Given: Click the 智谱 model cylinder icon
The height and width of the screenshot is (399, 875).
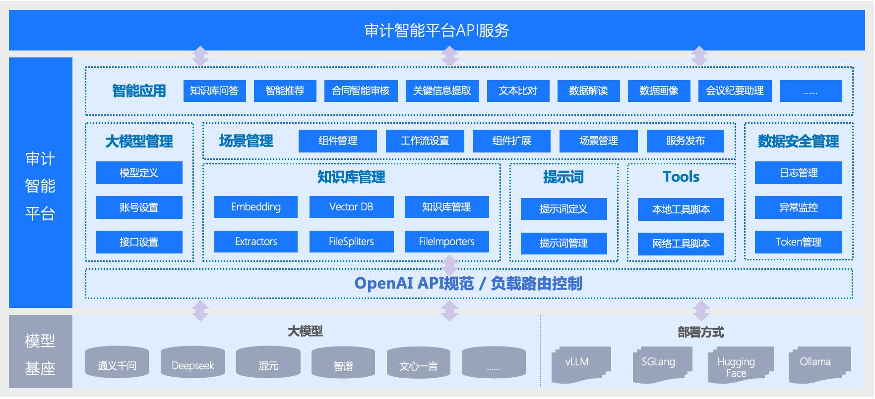Looking at the screenshot, I should (x=343, y=363).
